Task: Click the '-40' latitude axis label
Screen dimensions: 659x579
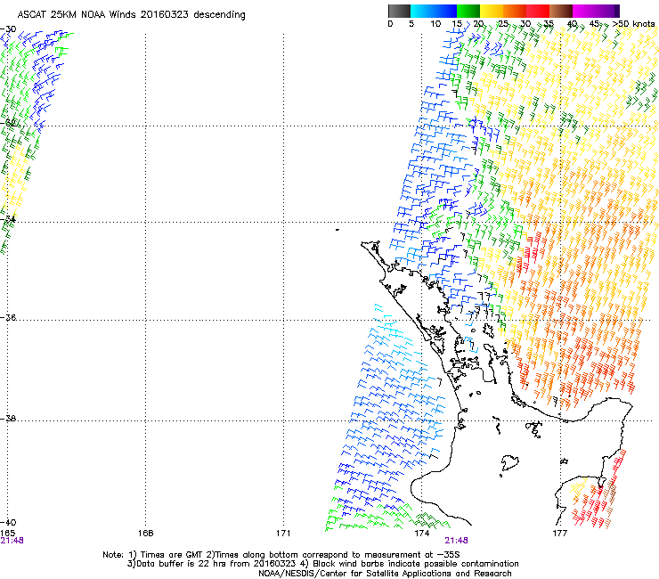Action: pos(8,522)
